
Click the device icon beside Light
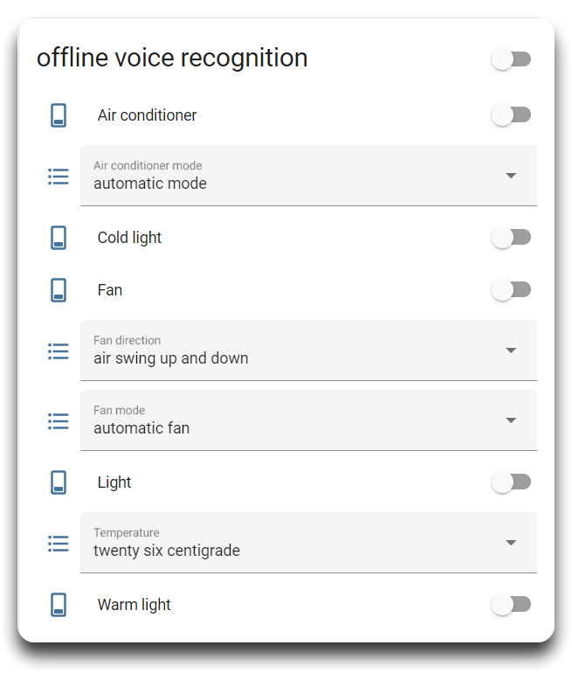point(59,482)
